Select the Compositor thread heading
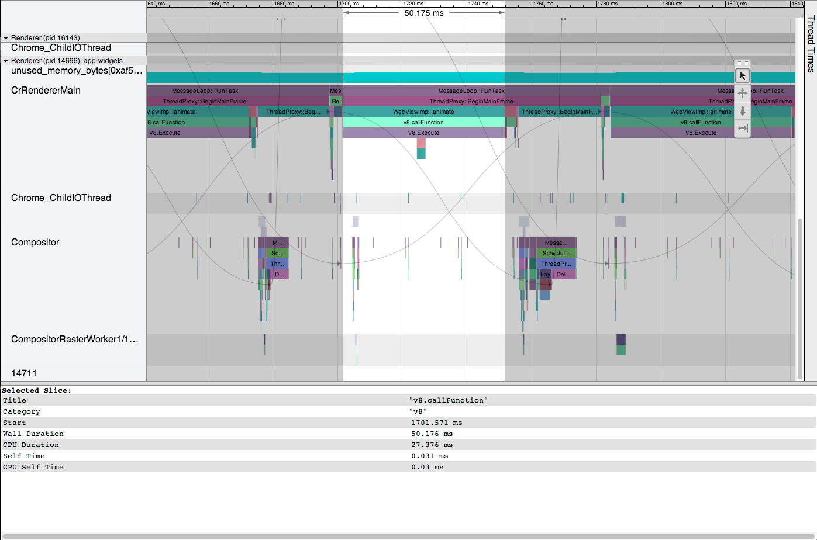Screen dimensions: 817x540 [35, 243]
